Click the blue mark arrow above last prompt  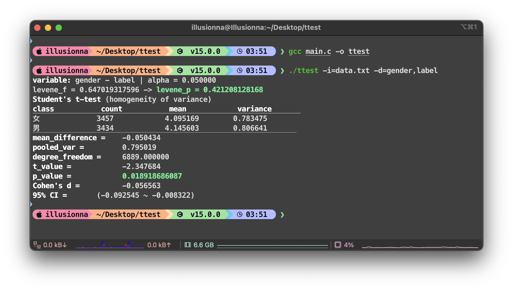(31, 204)
